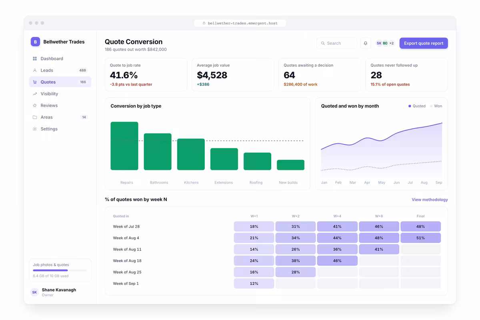
Task: Click the 26% cell in Aug 11 row
Action: coord(296,249)
